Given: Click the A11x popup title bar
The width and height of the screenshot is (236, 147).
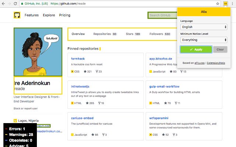Looking at the screenshot, I should coord(204,12).
